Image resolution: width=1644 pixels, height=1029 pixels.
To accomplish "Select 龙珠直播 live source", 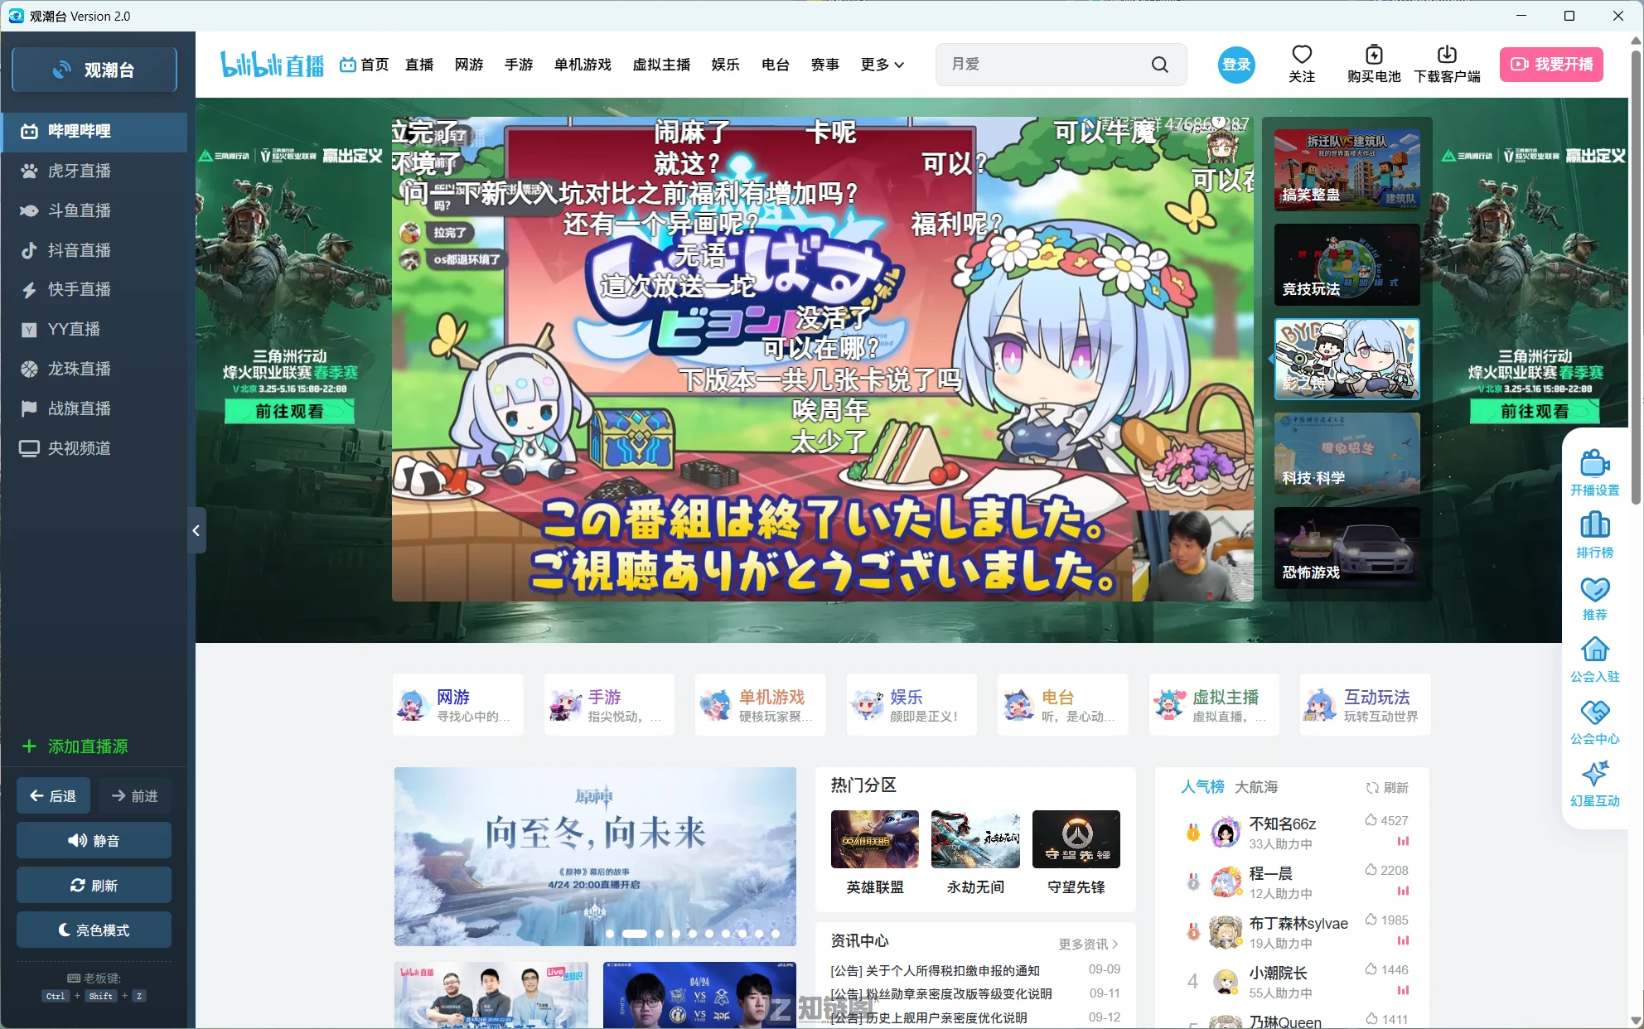I will tap(94, 369).
